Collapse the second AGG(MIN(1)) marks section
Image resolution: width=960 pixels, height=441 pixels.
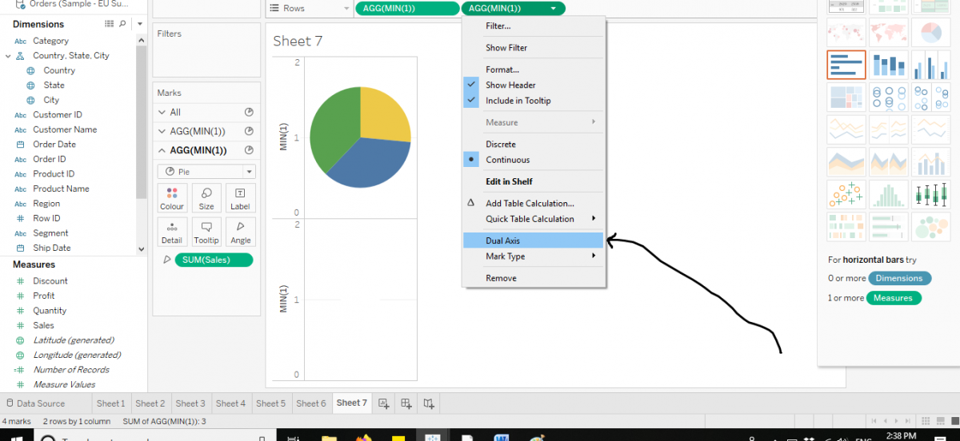pyautogui.click(x=162, y=150)
